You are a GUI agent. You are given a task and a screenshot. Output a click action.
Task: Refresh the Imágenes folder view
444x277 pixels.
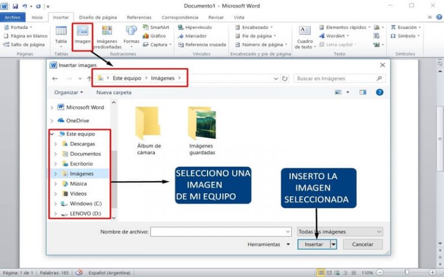point(285,78)
